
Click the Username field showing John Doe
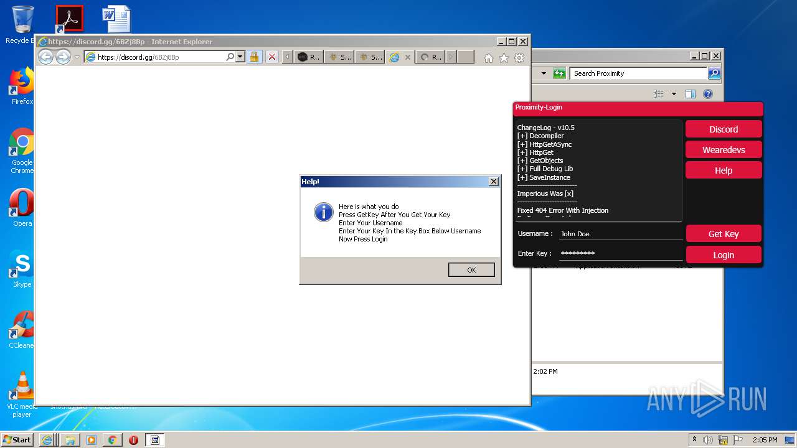coord(620,234)
